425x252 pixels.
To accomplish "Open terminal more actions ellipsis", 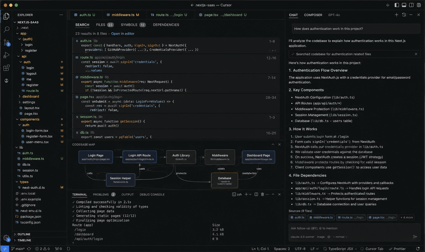I will click(x=267, y=194).
